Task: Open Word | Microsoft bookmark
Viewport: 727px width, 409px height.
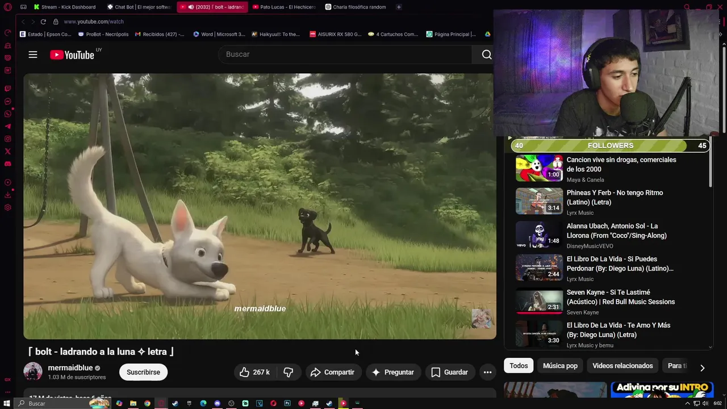Action: click(219, 34)
